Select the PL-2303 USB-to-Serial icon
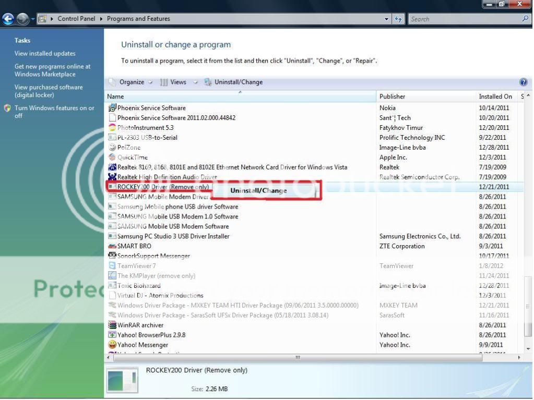The image size is (534, 400). pyautogui.click(x=112, y=137)
